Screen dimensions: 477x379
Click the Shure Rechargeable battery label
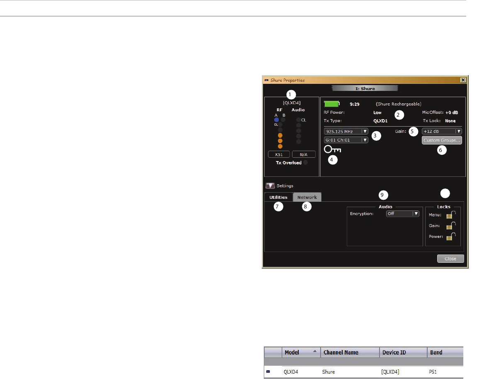tap(399, 104)
